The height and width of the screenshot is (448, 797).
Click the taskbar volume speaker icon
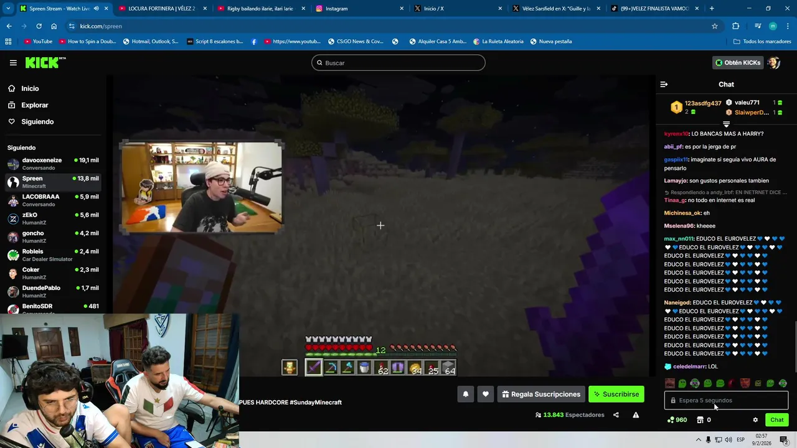pos(729,439)
